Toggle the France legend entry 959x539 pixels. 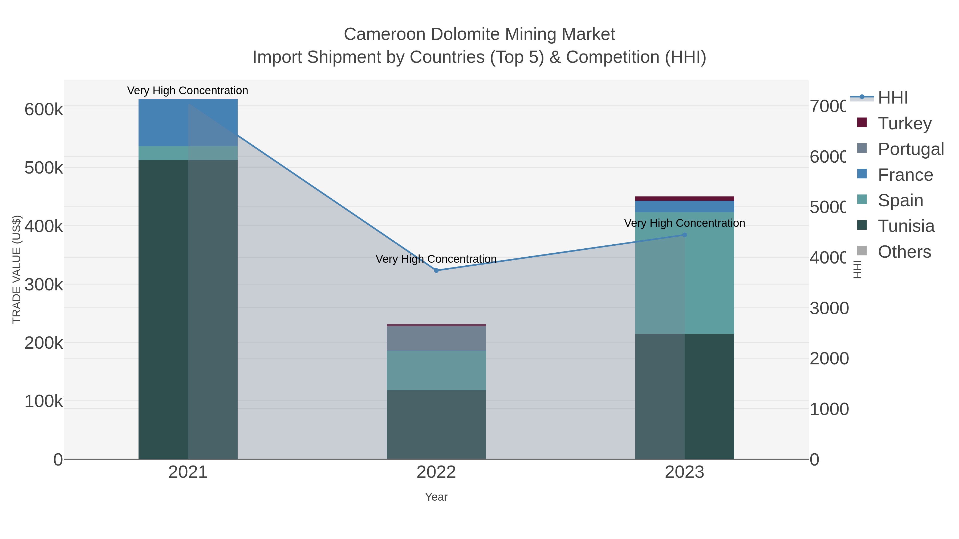[x=895, y=174]
